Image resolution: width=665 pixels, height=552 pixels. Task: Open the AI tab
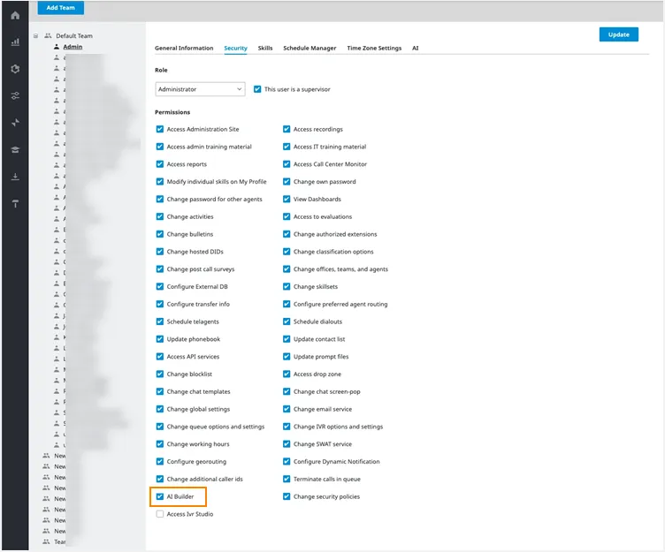[x=416, y=48]
